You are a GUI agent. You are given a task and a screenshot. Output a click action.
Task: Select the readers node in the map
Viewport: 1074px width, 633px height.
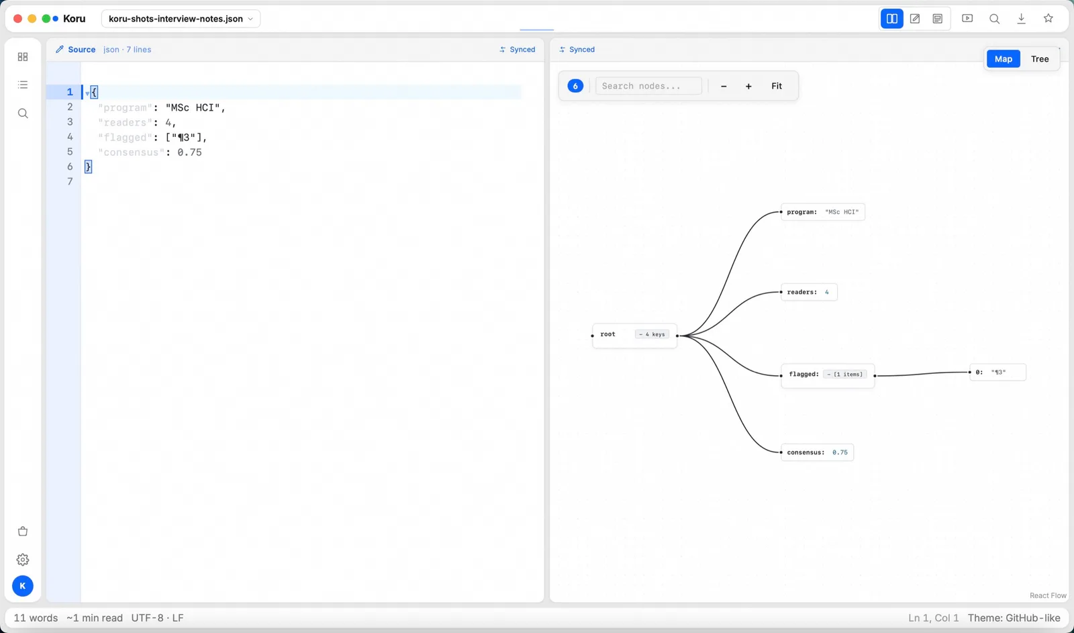tap(809, 292)
